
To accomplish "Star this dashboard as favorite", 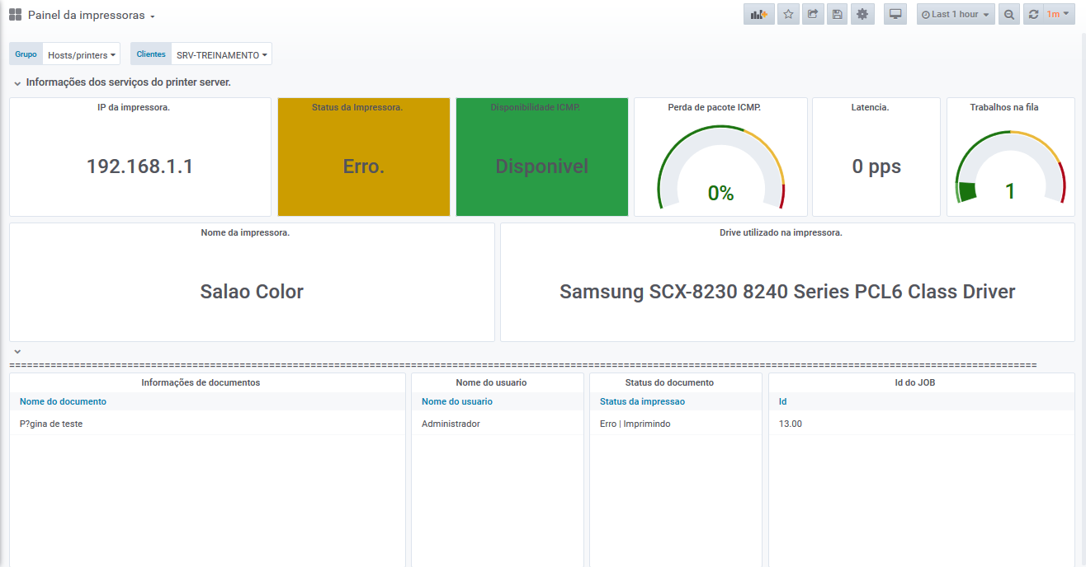I will pyautogui.click(x=788, y=14).
